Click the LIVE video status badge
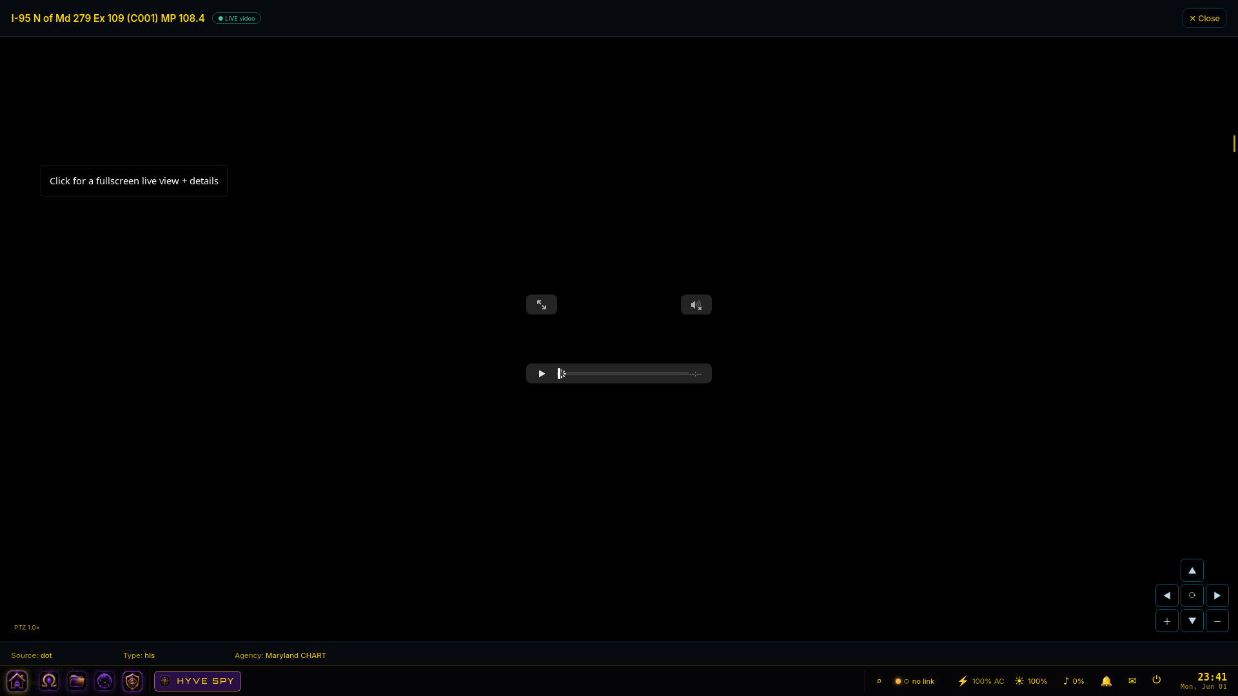The height and width of the screenshot is (696, 1238). pos(237,18)
